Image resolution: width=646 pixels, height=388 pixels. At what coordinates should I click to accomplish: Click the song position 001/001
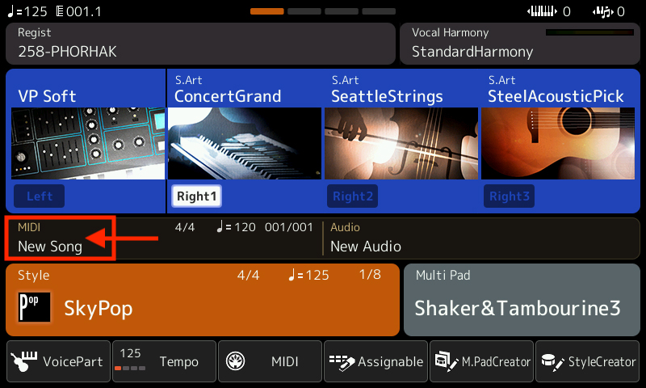[x=289, y=227]
